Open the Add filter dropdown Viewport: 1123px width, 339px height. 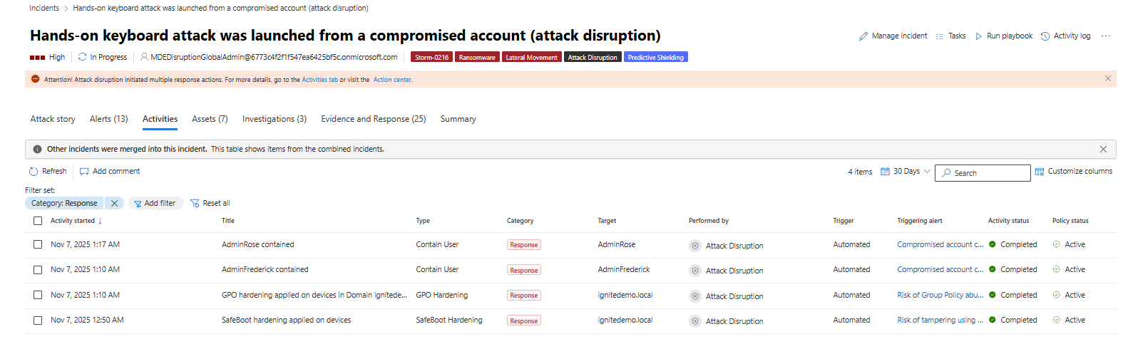click(155, 204)
